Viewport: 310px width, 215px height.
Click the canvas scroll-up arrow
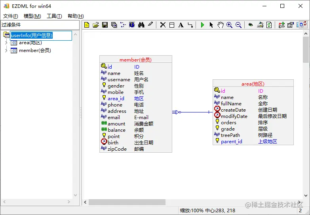point(306,34)
